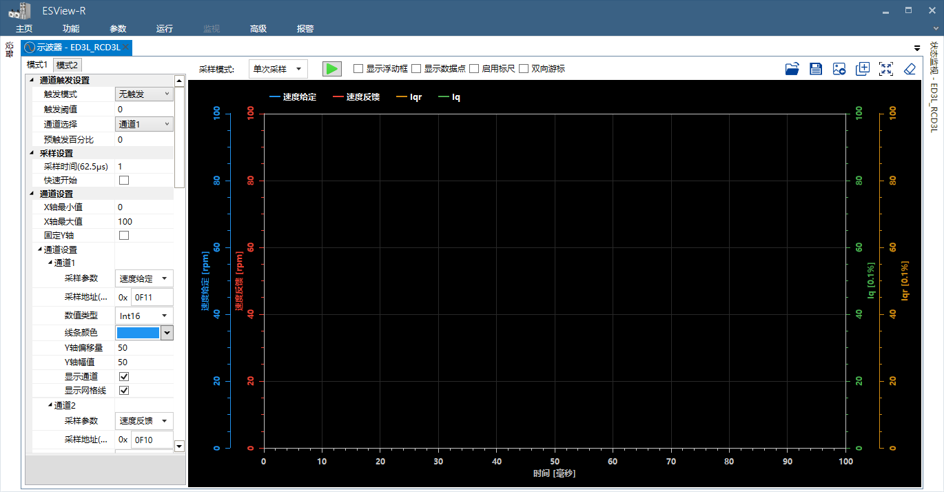Edit Y轴幅值 value field
This screenshot has width=944, height=492.
(x=144, y=362)
